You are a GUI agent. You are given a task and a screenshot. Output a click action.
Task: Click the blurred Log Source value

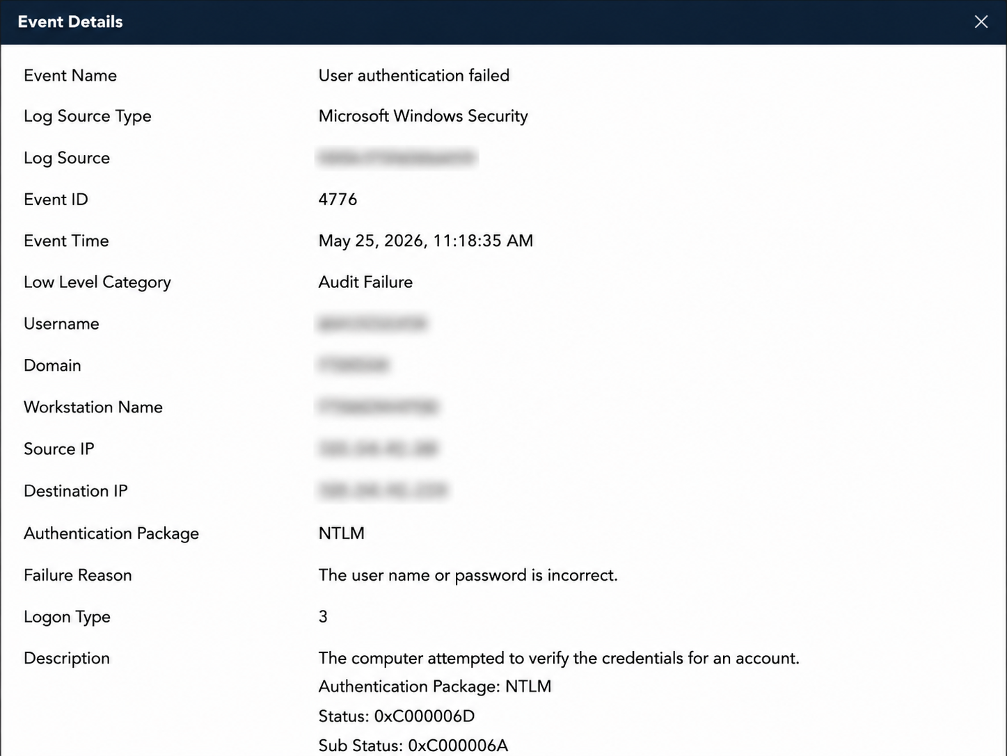(x=397, y=158)
